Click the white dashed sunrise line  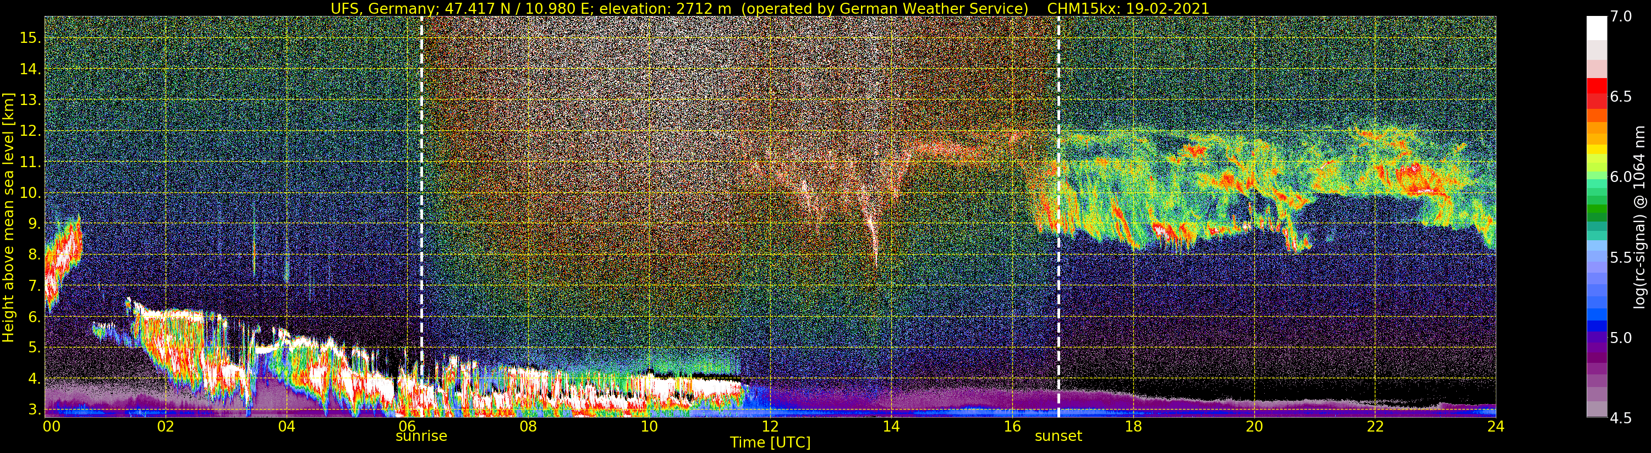pos(421,217)
